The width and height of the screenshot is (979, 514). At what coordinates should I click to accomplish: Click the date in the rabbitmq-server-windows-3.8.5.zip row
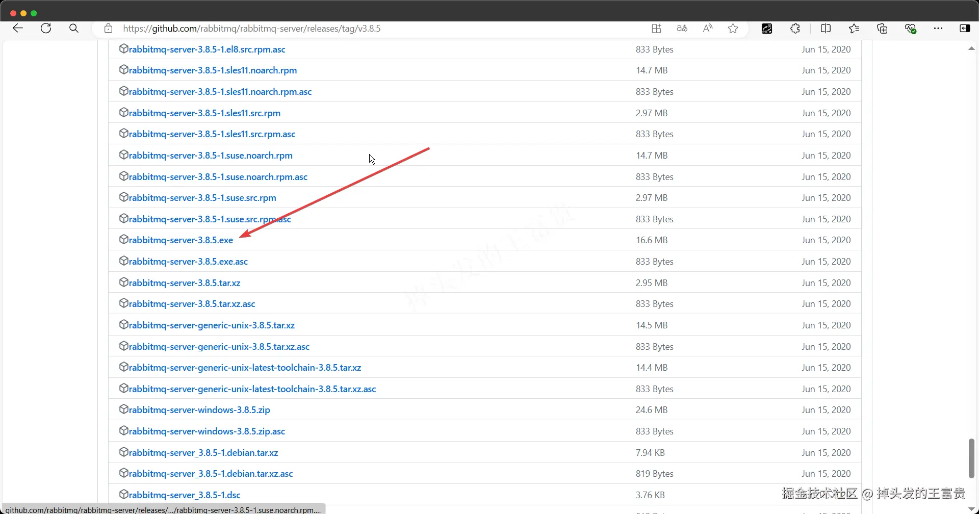pos(826,410)
